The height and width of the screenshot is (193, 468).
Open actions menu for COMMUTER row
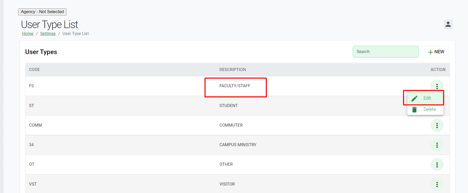click(x=437, y=125)
